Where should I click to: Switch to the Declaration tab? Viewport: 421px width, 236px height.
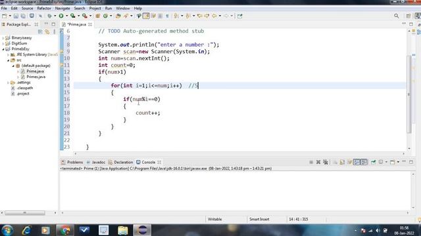120,162
